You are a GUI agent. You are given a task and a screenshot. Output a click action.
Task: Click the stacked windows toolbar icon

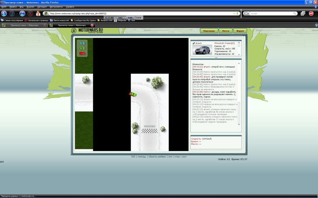[x=303, y=13]
